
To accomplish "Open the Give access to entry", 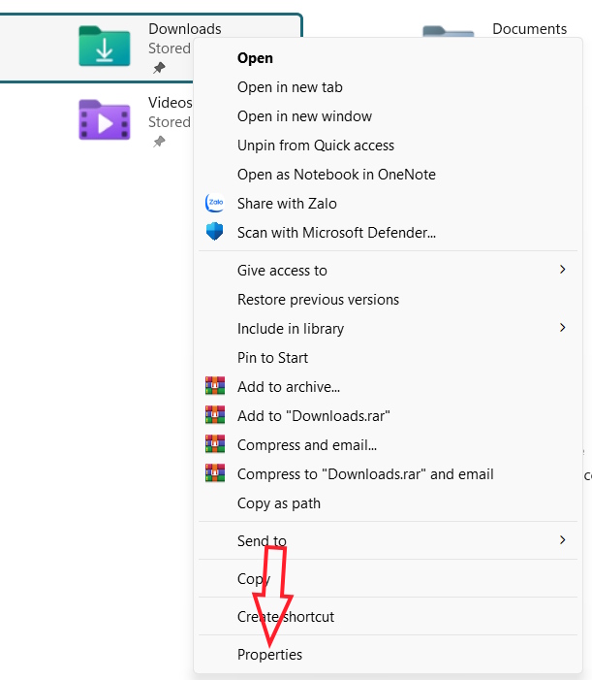I will pos(388,271).
